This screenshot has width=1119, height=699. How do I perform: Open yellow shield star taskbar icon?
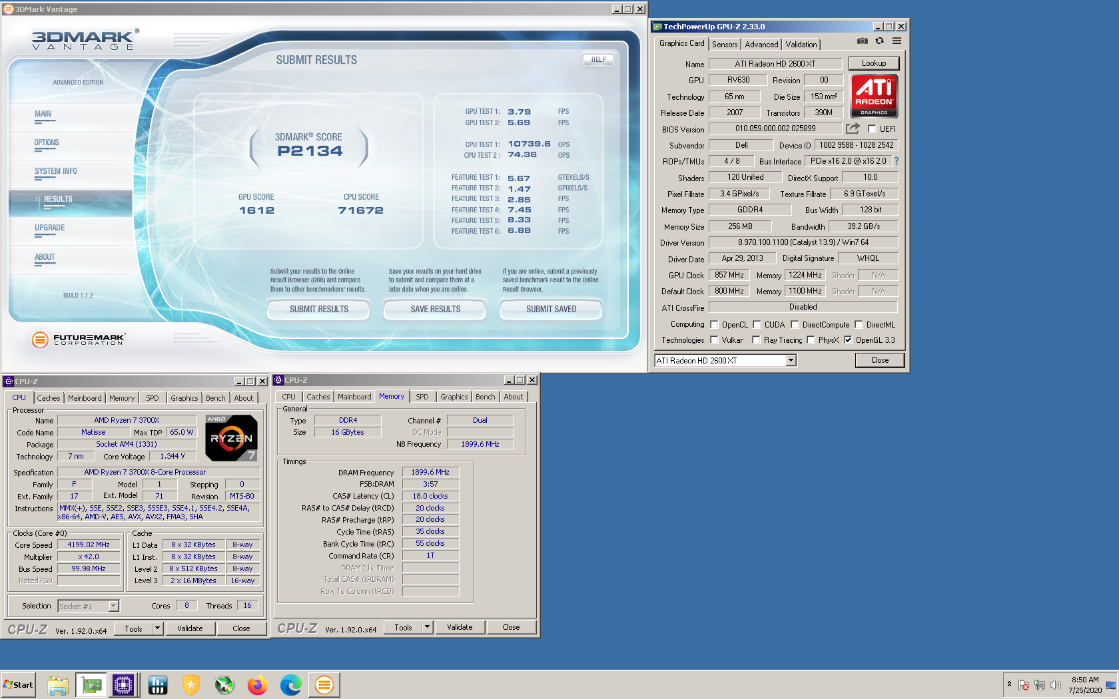tap(191, 685)
